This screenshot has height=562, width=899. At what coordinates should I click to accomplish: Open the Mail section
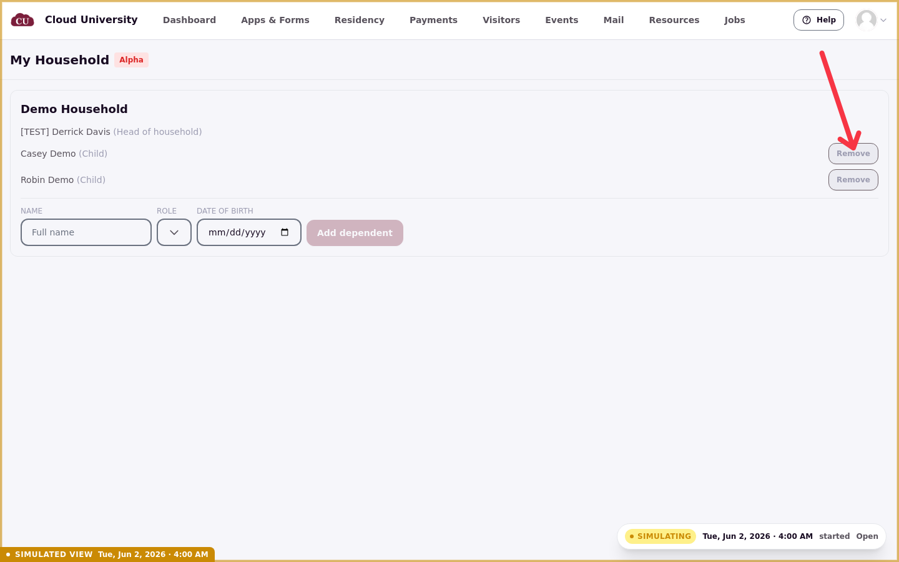(x=614, y=20)
